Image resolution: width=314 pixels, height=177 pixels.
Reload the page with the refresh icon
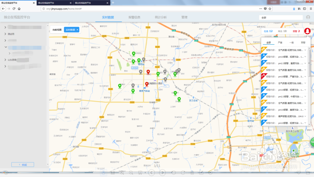coord(14,8)
